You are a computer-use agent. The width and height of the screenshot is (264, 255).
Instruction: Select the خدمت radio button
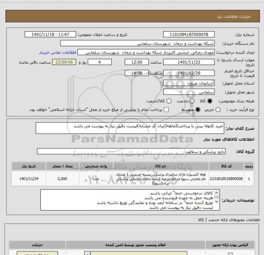click(192, 101)
